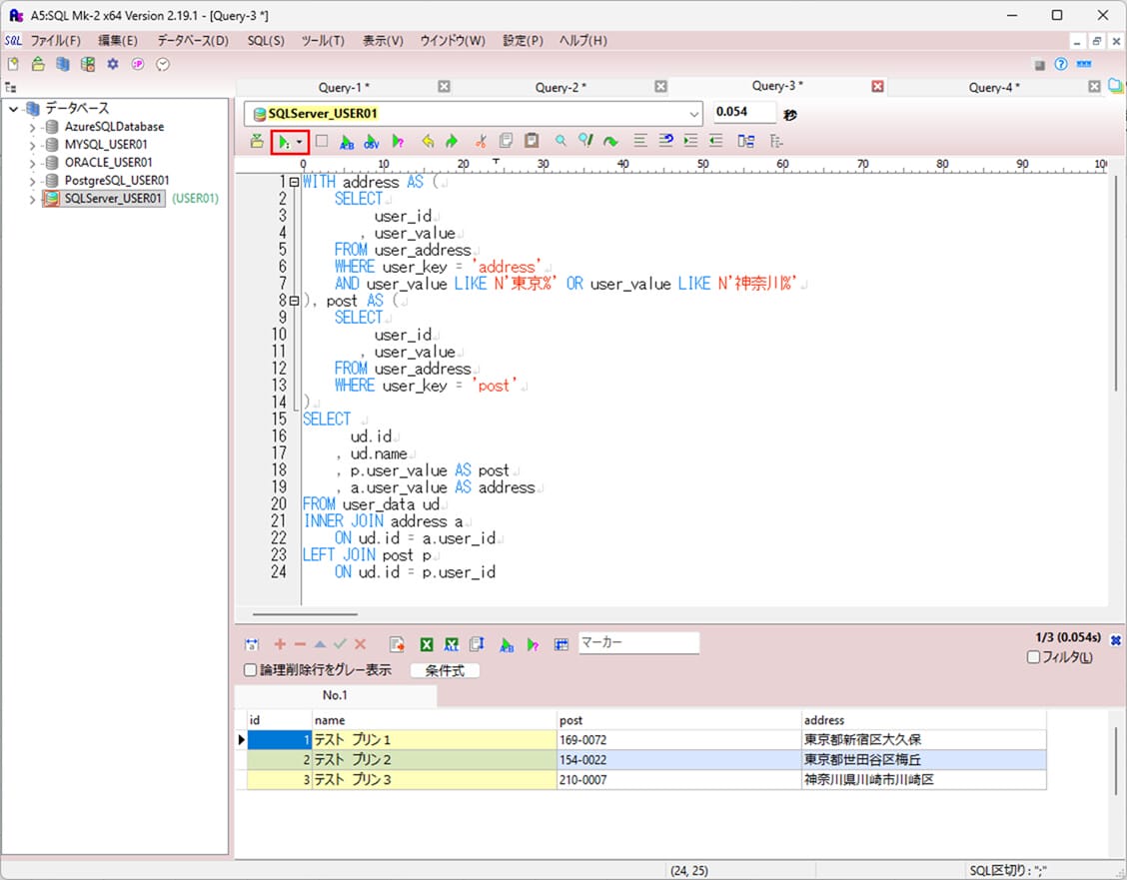This screenshot has width=1127, height=880.
Task: Expand the ORACLE_USER01 tree node
Action: click(x=32, y=163)
